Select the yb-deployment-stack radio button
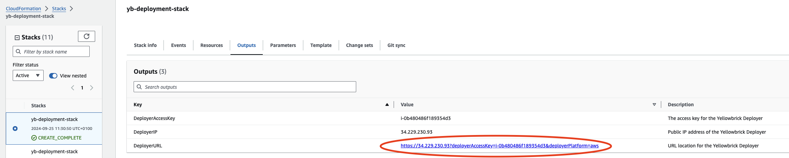The image size is (789, 158). (15, 129)
